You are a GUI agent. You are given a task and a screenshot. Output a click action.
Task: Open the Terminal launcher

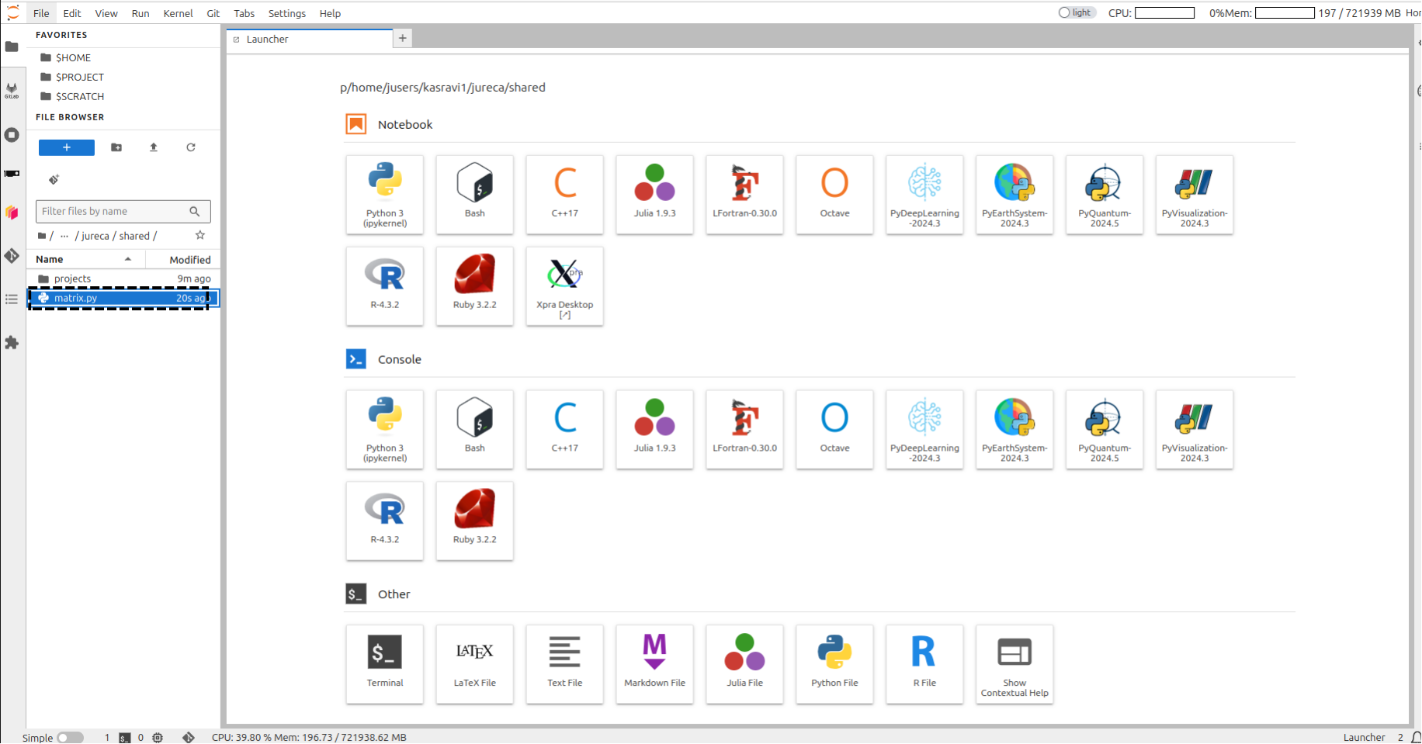(385, 663)
